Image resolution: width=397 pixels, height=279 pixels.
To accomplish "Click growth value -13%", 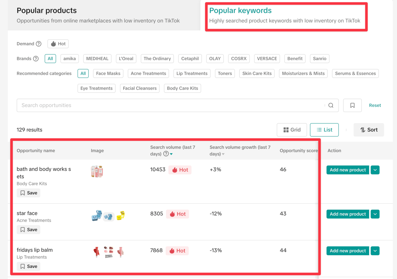I will (x=216, y=250).
